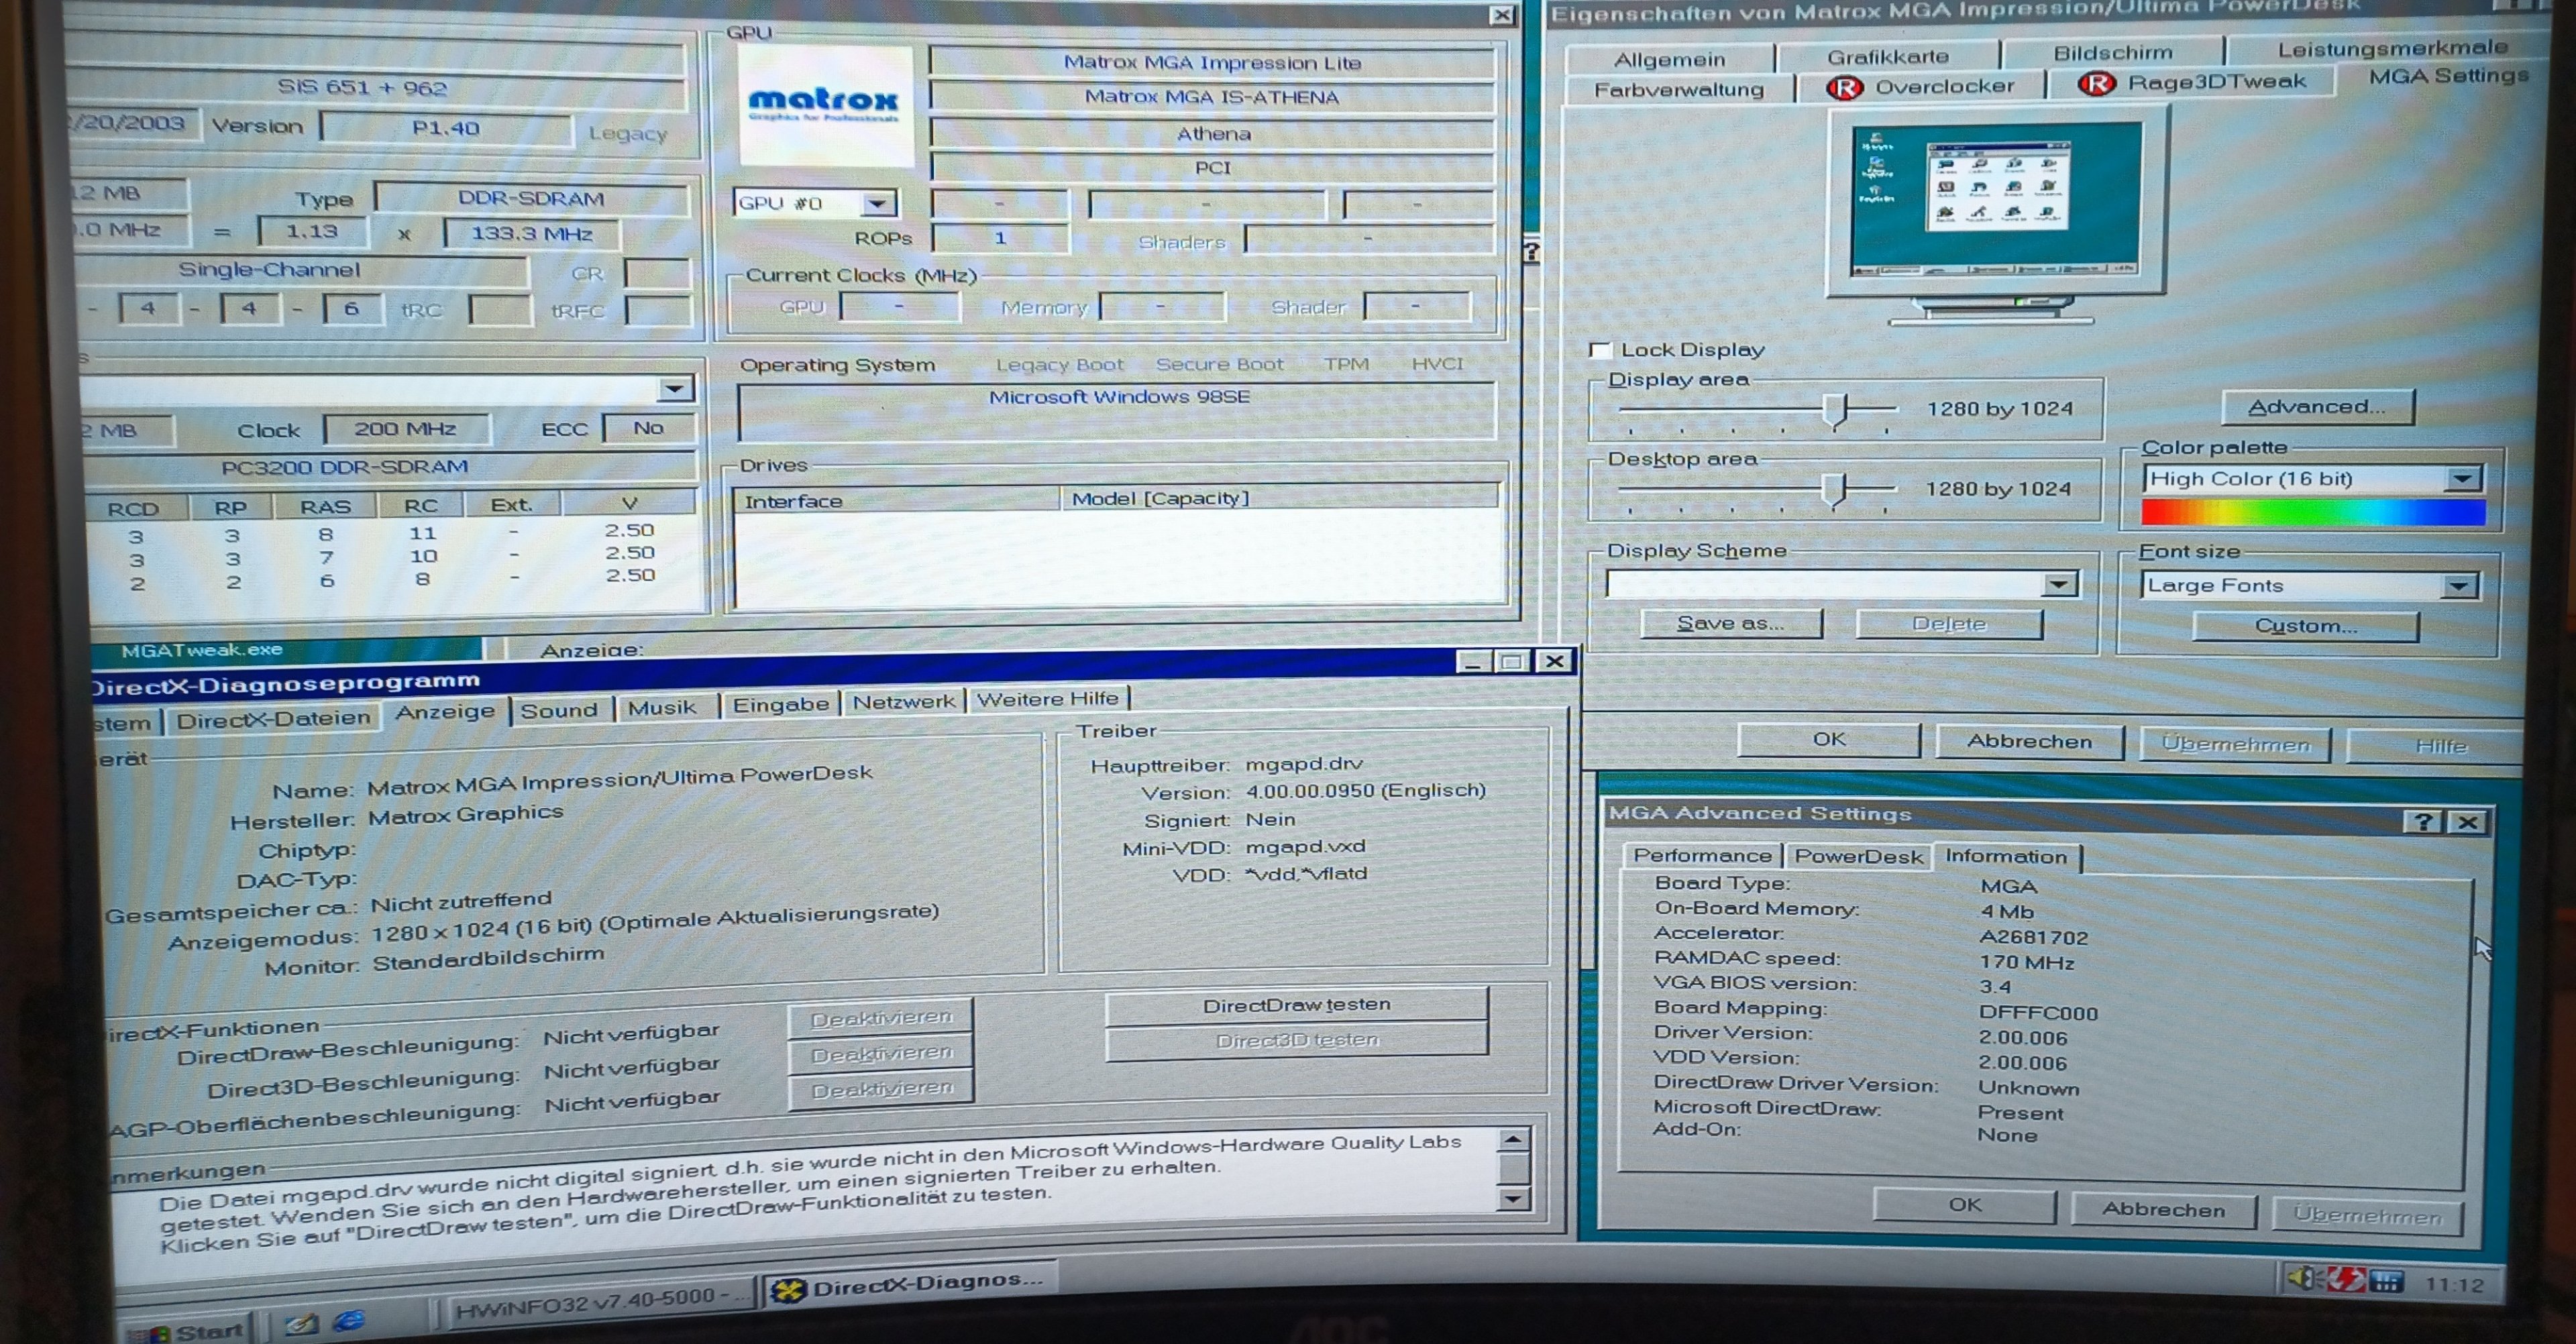Viewport: 2576px width, 1344px height.
Task: Maximize the DirectX-Diagnoseprogramm window
Action: pos(1511,661)
